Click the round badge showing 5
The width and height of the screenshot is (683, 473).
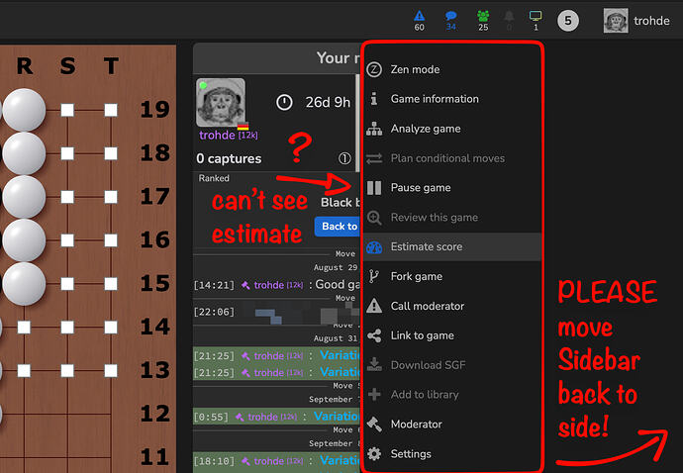[x=568, y=21]
